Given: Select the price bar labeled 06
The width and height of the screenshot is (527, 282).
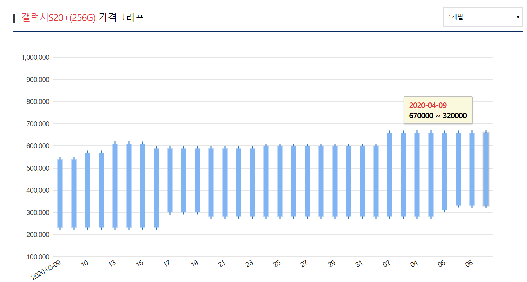Looking at the screenshot, I should [x=444, y=171].
